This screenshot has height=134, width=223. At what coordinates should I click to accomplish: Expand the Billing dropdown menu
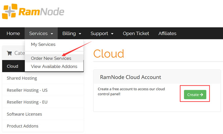(72, 33)
